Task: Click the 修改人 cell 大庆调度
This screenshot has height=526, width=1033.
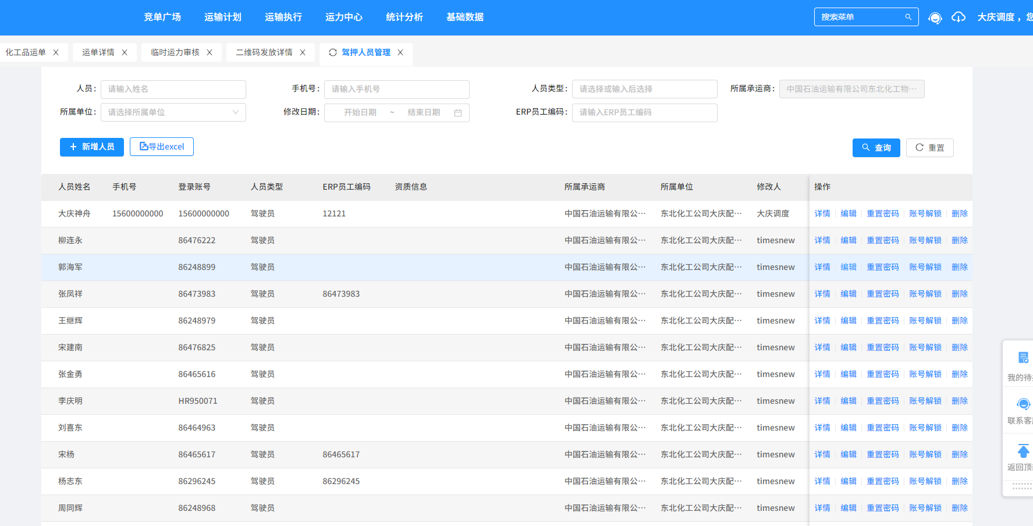Action: 773,214
